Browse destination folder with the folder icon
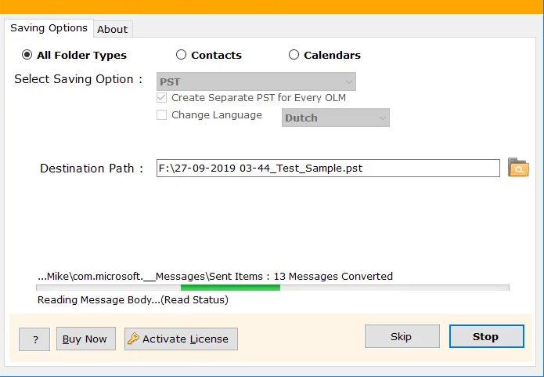 (518, 168)
